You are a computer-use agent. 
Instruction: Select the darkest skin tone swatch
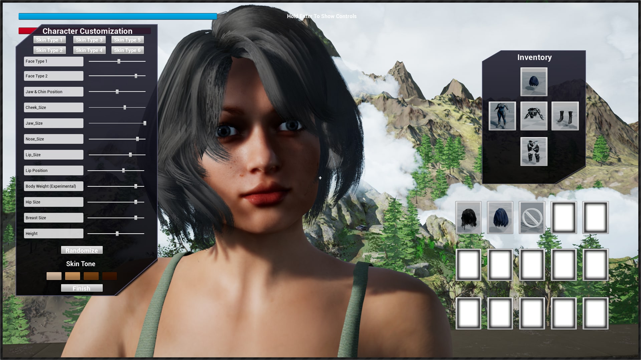(x=110, y=276)
